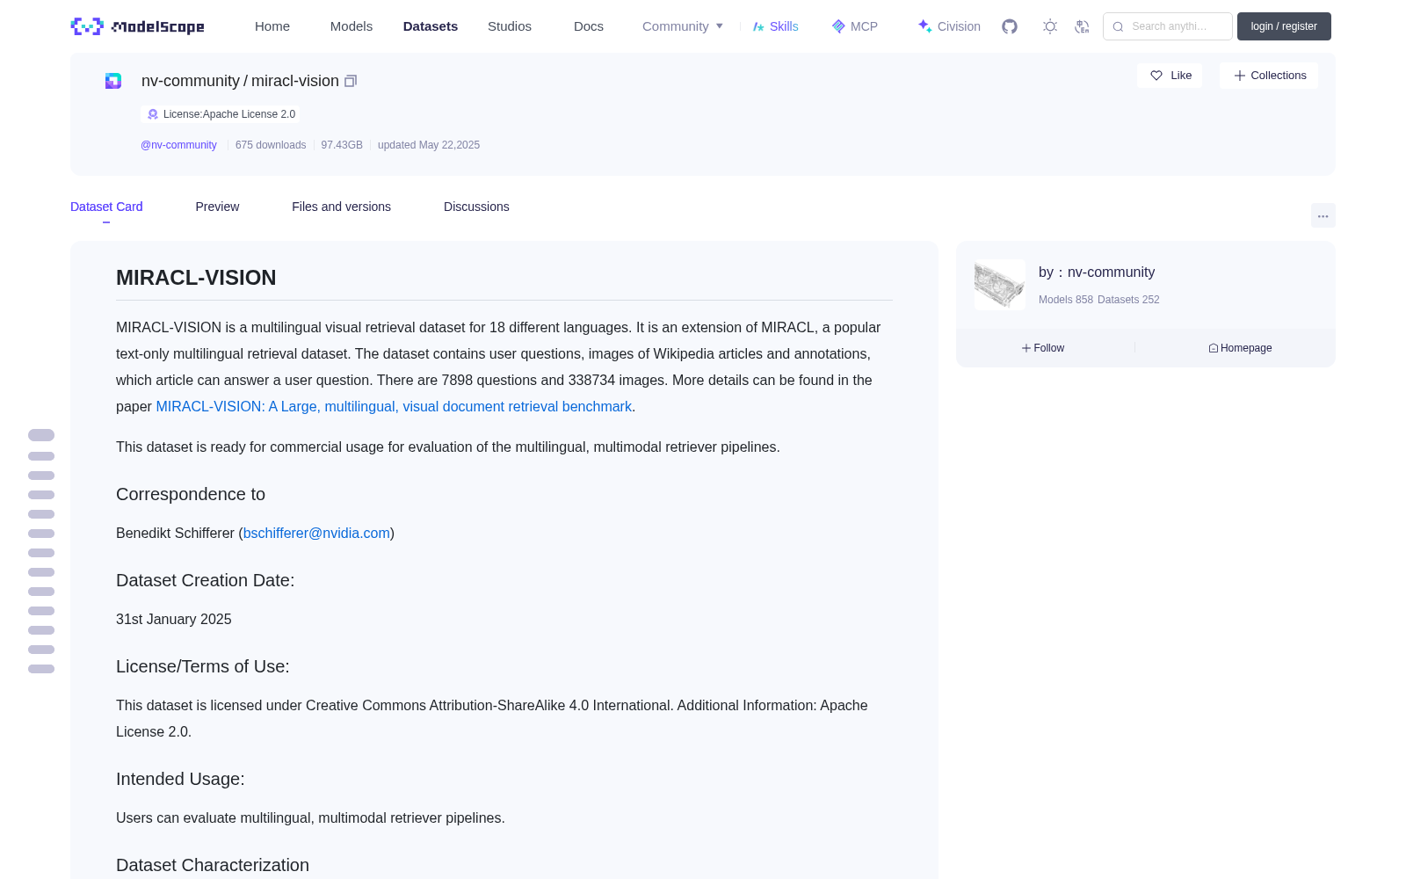Click the 'Models 858' count

1066,300
